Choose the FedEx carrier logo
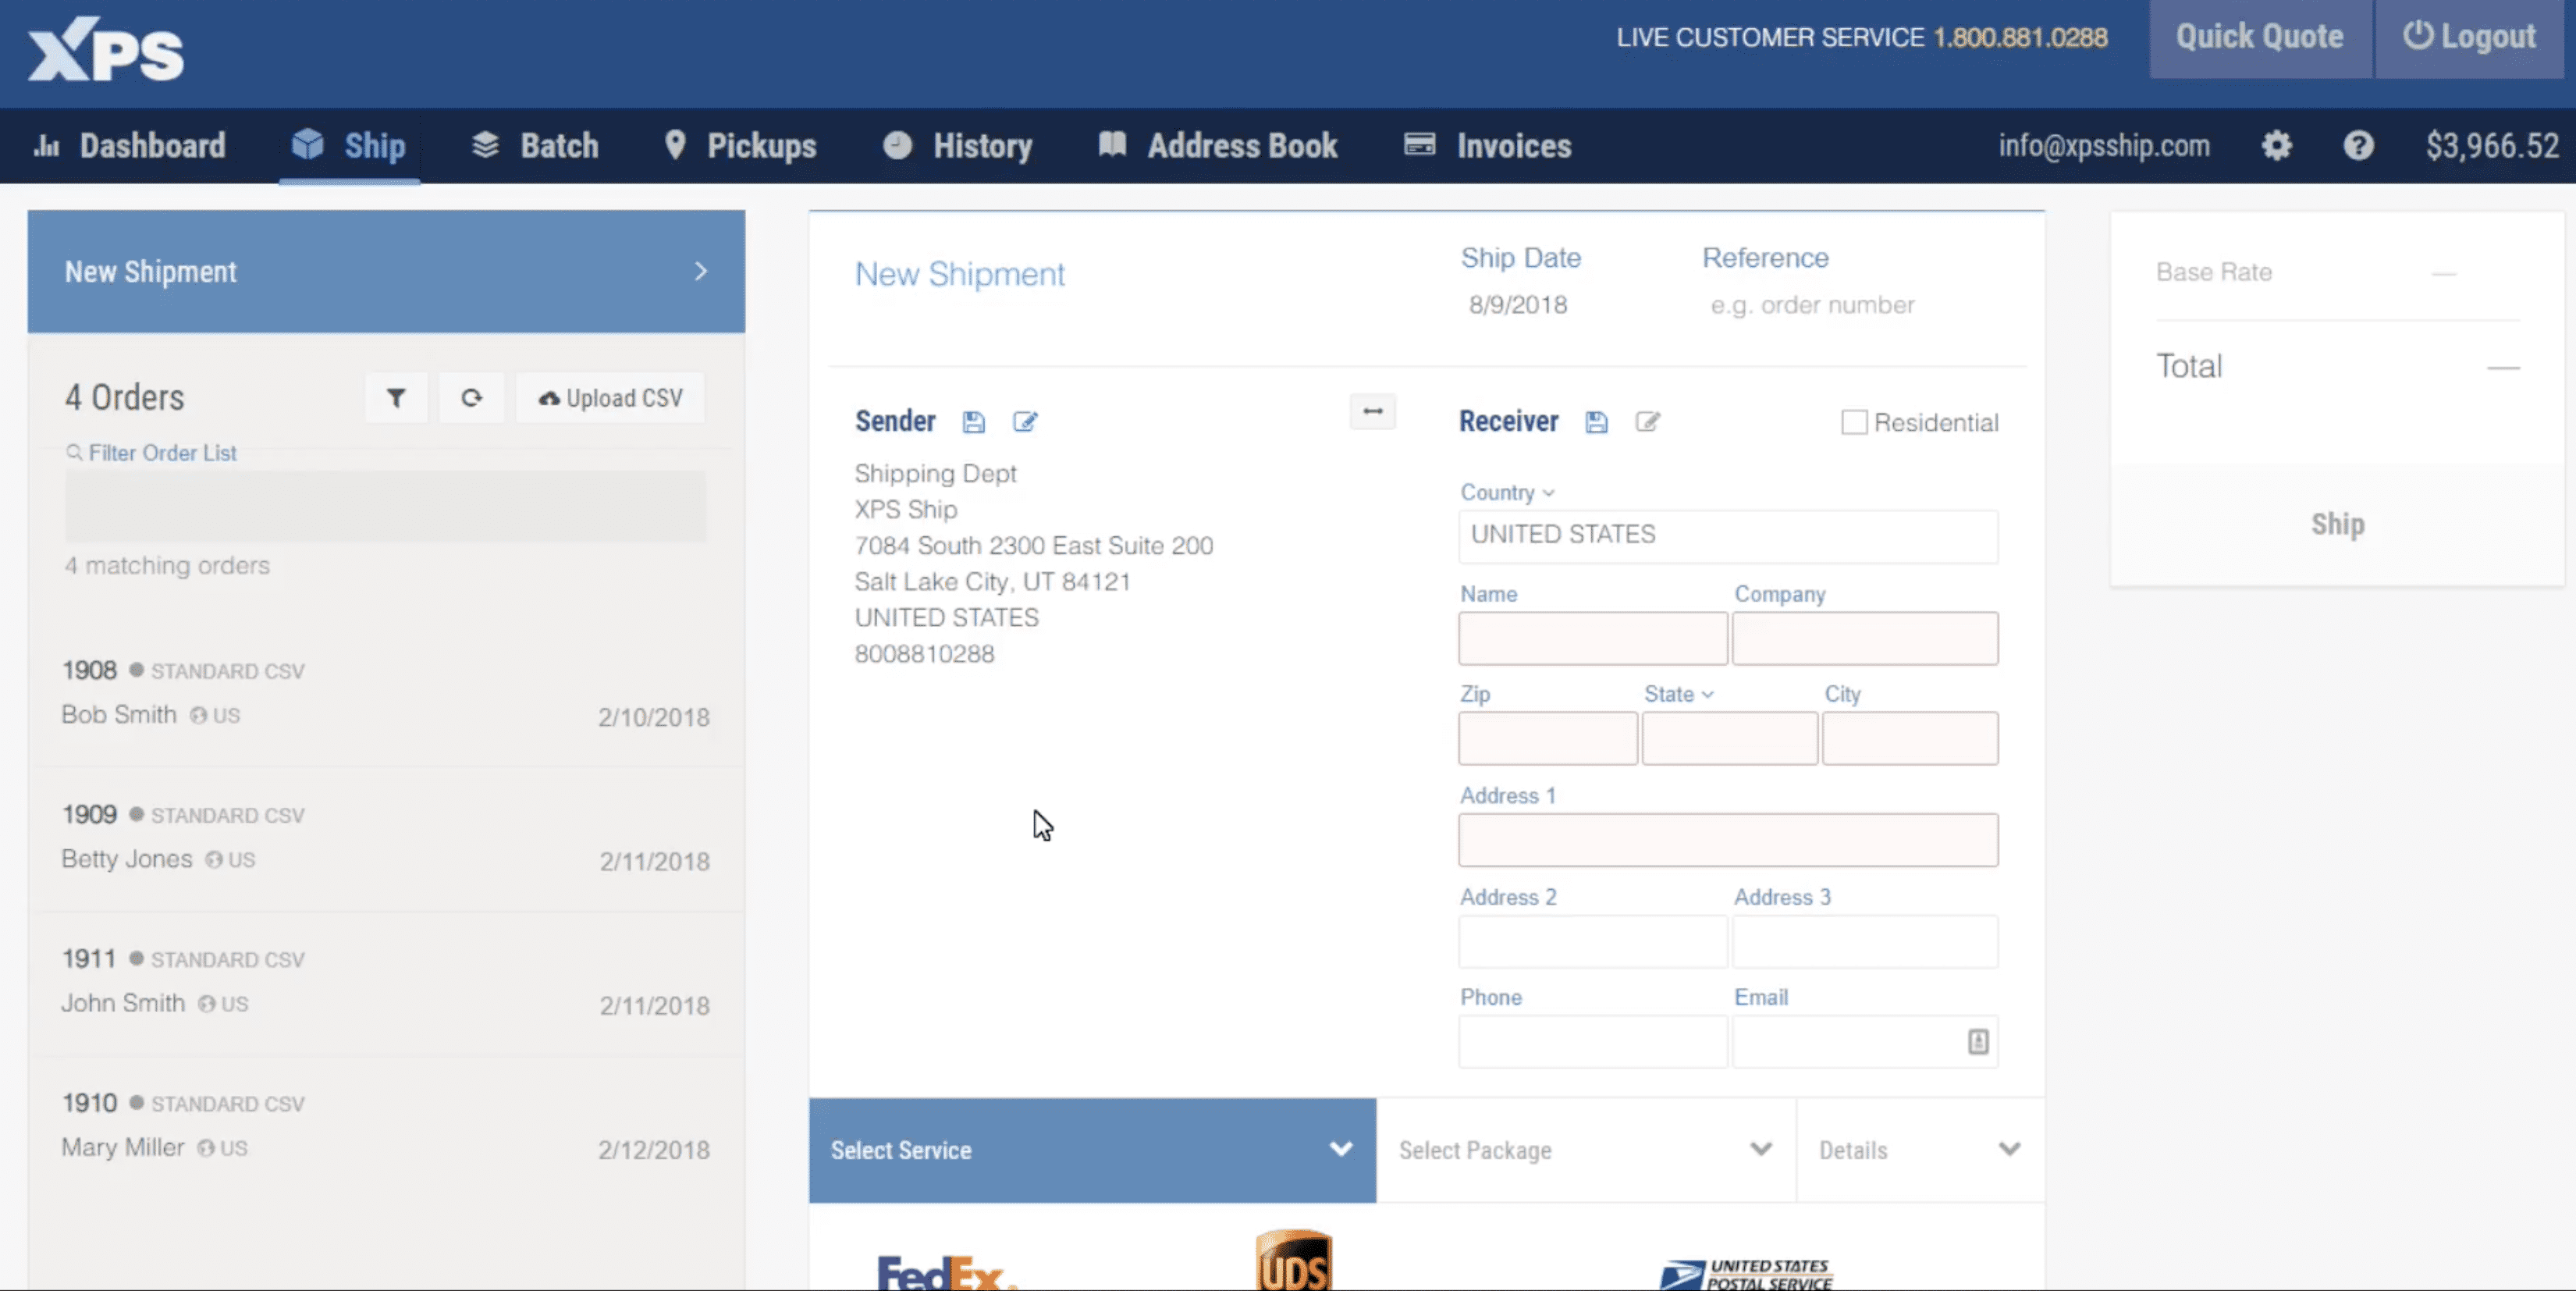Screen dimensions: 2576x1291 pyautogui.click(x=946, y=1272)
